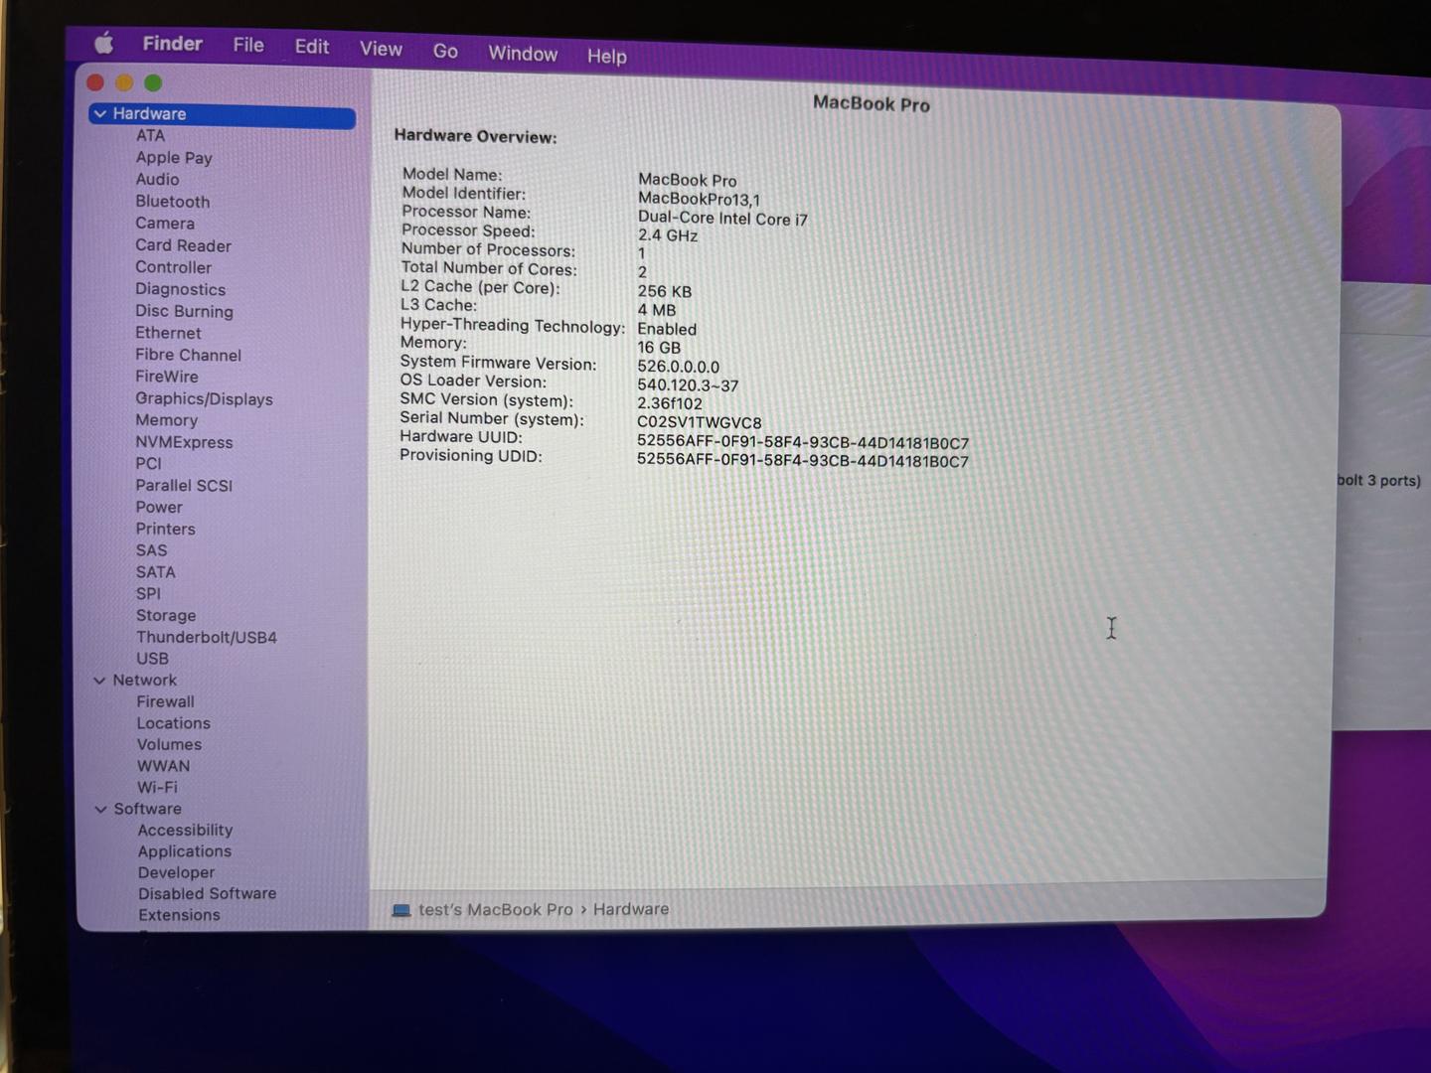Collapse the Software section chevron
Image resolution: width=1431 pixels, height=1073 pixels.
point(100,810)
